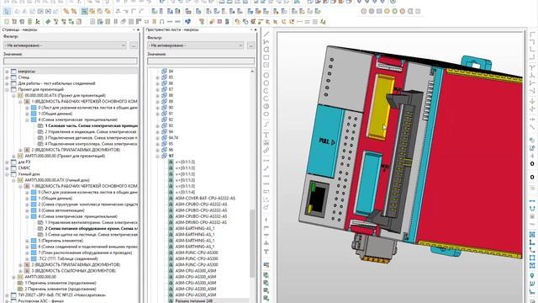Select the Line drawing tool
The height and width of the screenshot is (303, 538).
tap(266, 35)
